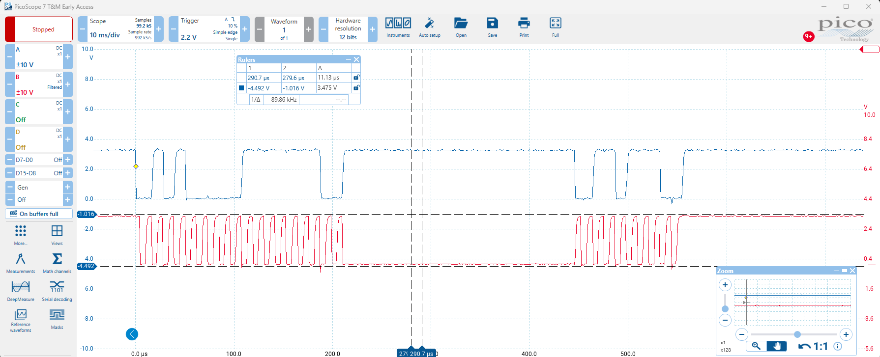The height and width of the screenshot is (357, 880).
Task: Reset zoom to 1:1
Action: 821,347
